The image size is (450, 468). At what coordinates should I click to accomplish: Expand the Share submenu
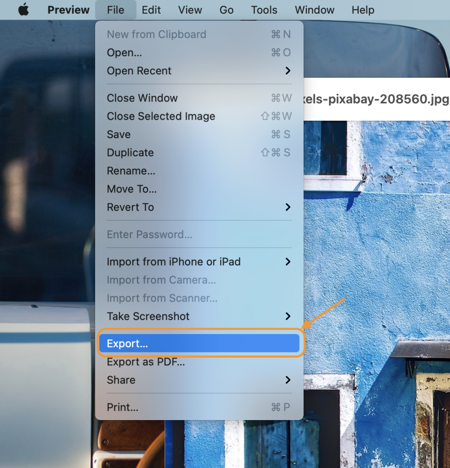coord(121,380)
